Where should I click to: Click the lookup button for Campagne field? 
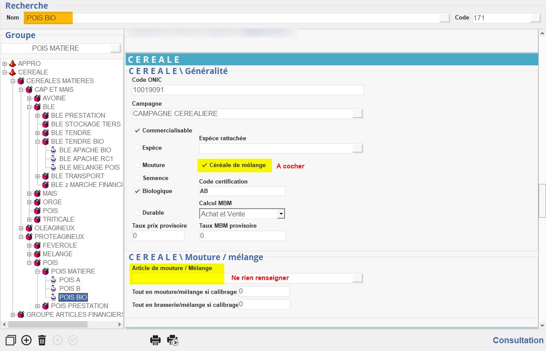(358, 114)
